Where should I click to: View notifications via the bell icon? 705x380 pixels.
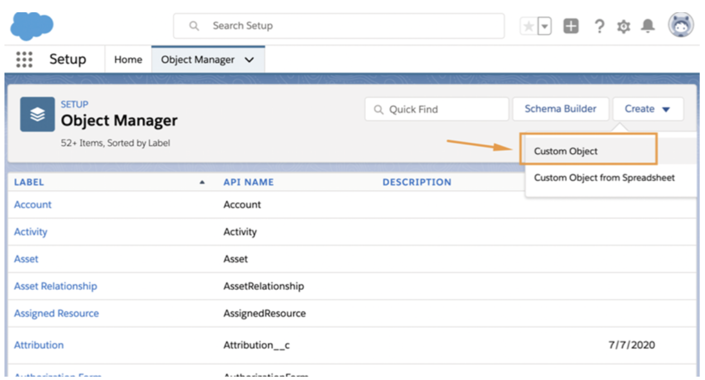[x=648, y=26]
